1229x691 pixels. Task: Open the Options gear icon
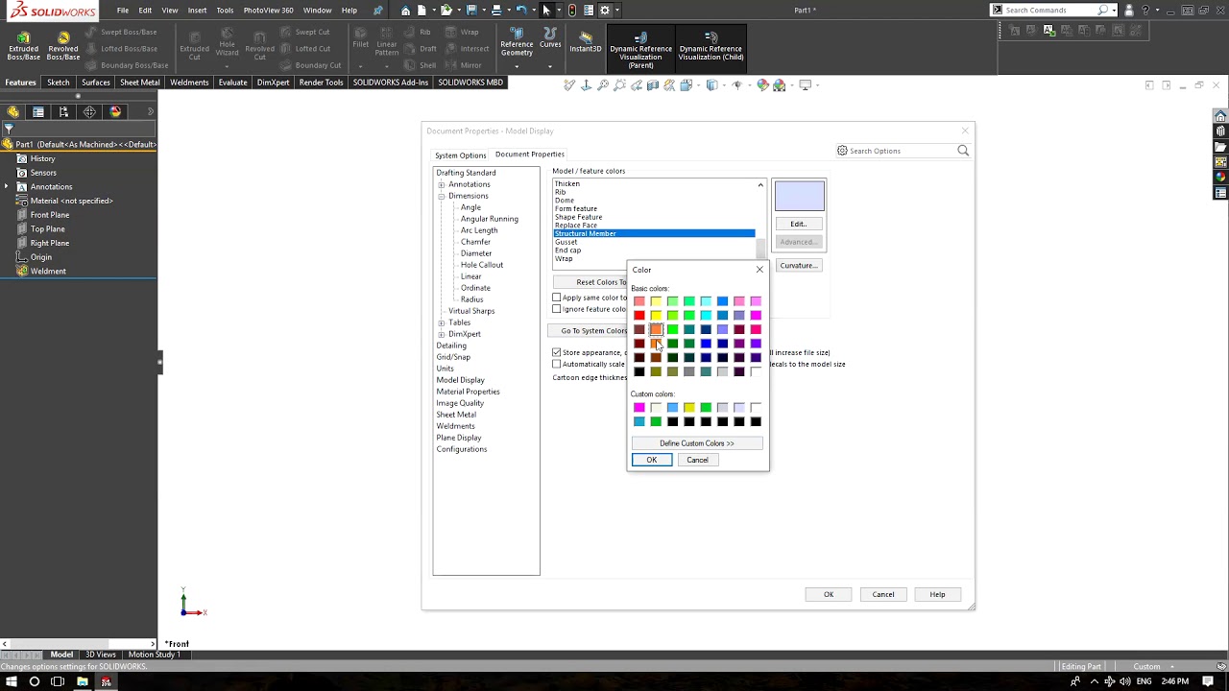point(605,11)
